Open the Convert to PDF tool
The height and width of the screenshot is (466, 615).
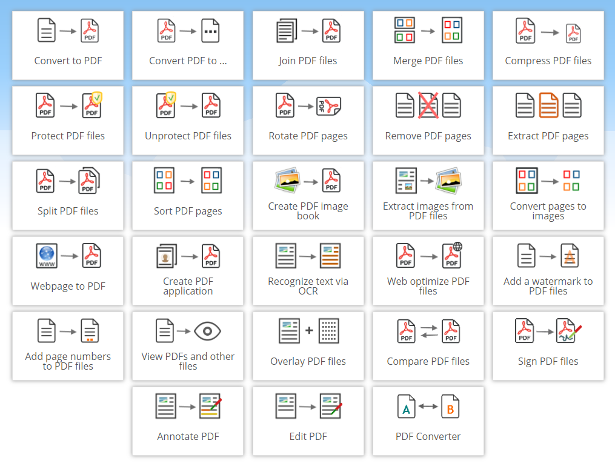point(68,45)
